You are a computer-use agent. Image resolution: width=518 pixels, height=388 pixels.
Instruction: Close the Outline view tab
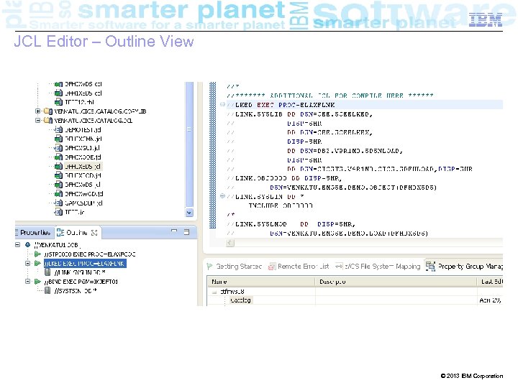pos(94,233)
